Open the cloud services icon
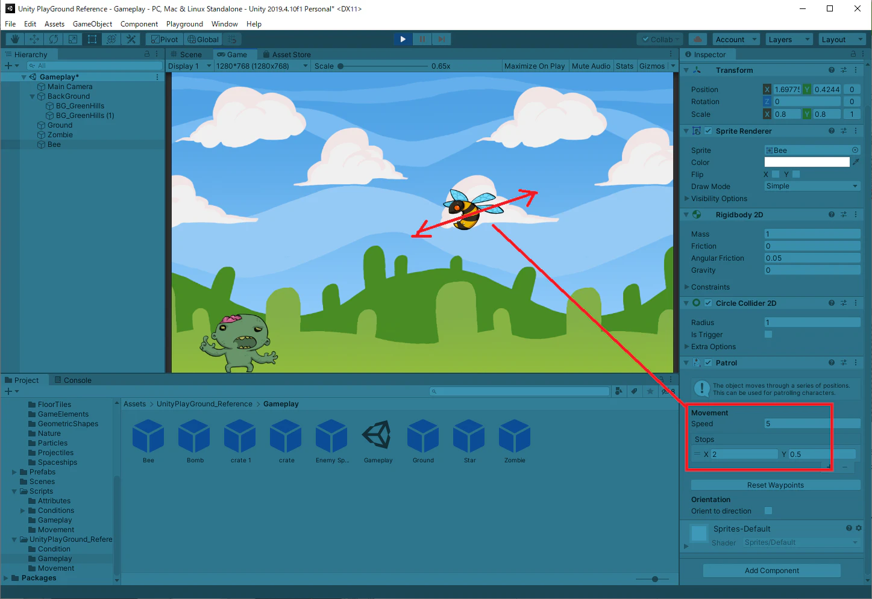872x599 pixels. (x=698, y=39)
